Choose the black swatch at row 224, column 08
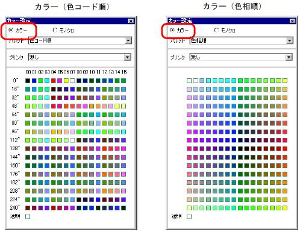 (79, 199)
